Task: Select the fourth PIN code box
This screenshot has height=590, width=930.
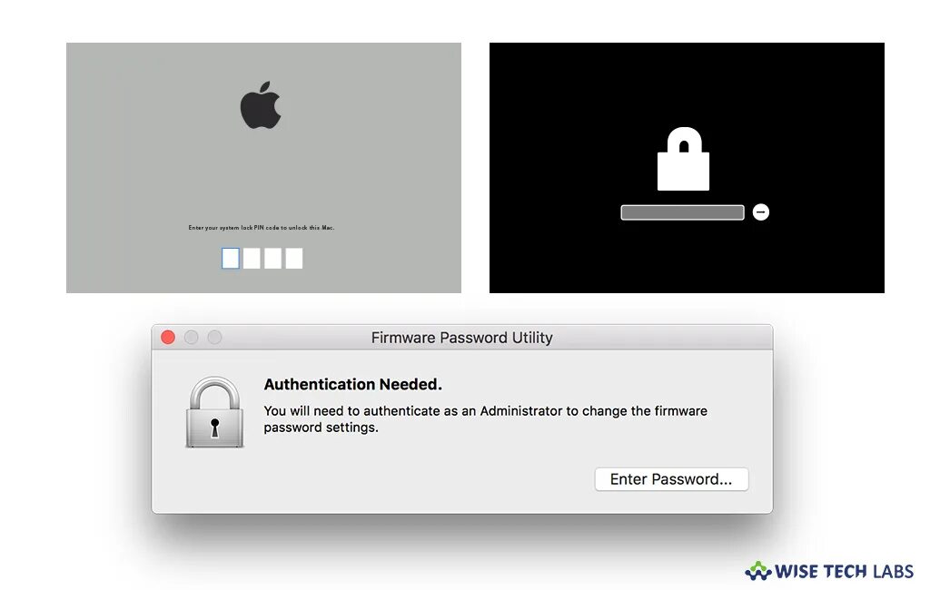Action: pos(294,259)
